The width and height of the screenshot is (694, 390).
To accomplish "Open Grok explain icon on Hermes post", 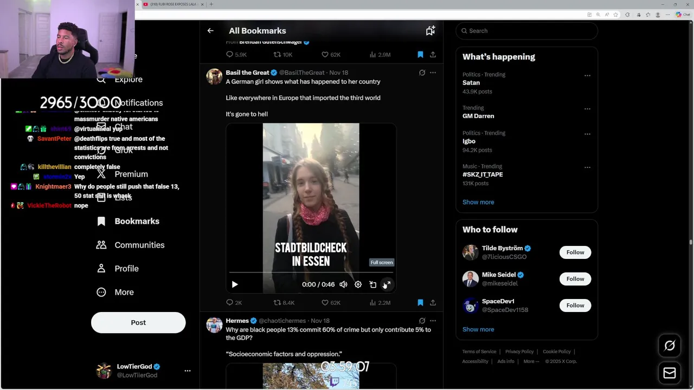I will pyautogui.click(x=422, y=321).
